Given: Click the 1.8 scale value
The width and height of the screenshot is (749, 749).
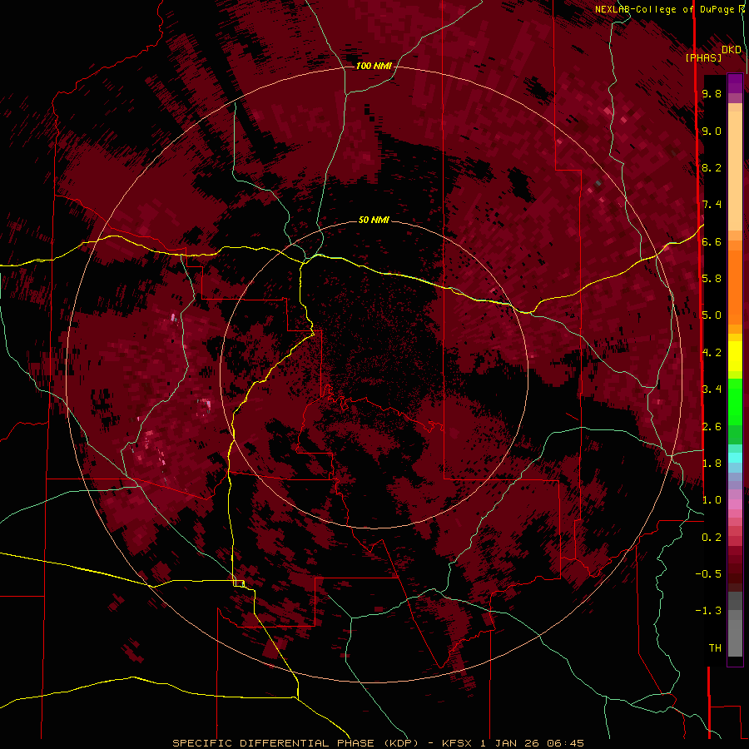Looking at the screenshot, I should 712,464.
